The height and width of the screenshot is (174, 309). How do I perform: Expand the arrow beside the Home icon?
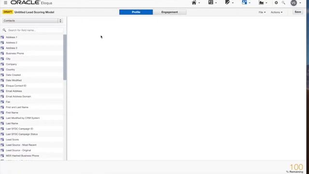(199, 3)
